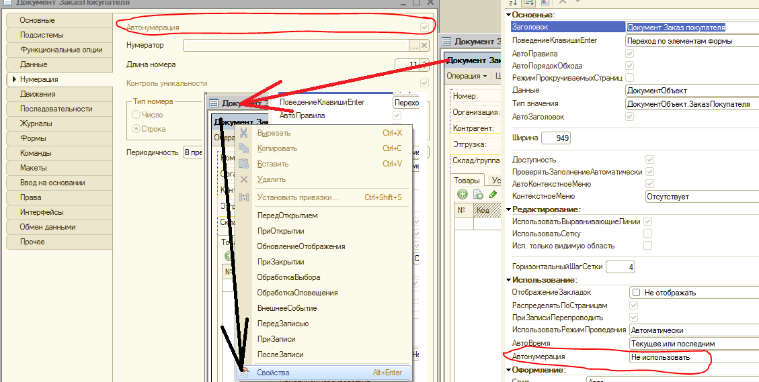Toggle ПроверятьЗаполнениеАвтоматически checkbox

(650, 171)
